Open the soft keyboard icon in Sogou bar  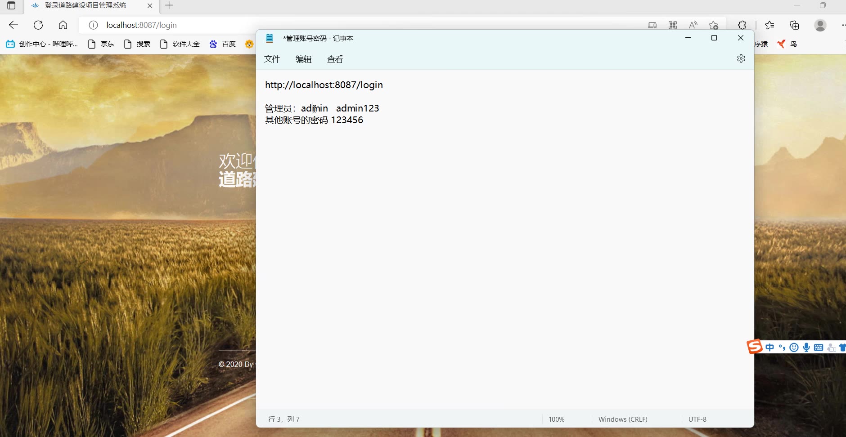click(x=819, y=347)
